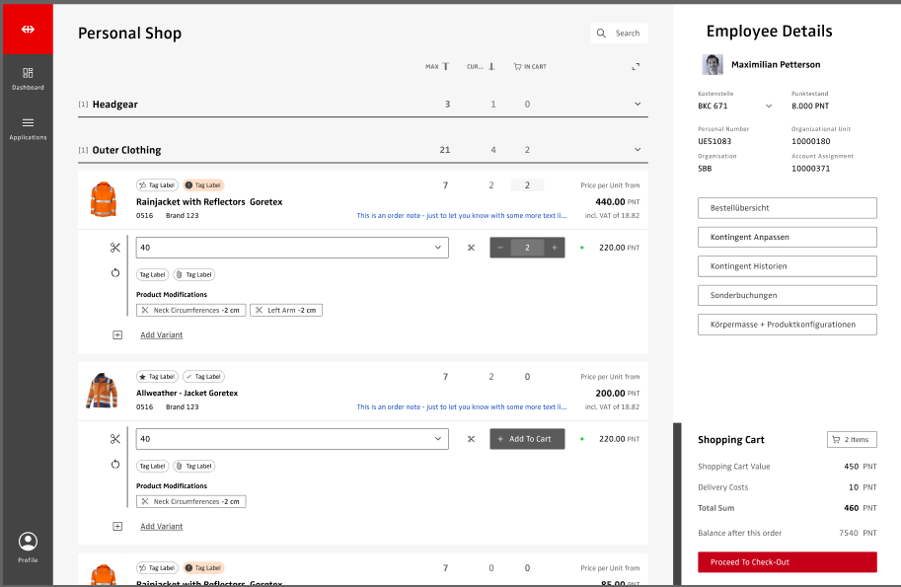901x587 pixels.
Task: Open Applications in the sidebar
Action: (28, 127)
